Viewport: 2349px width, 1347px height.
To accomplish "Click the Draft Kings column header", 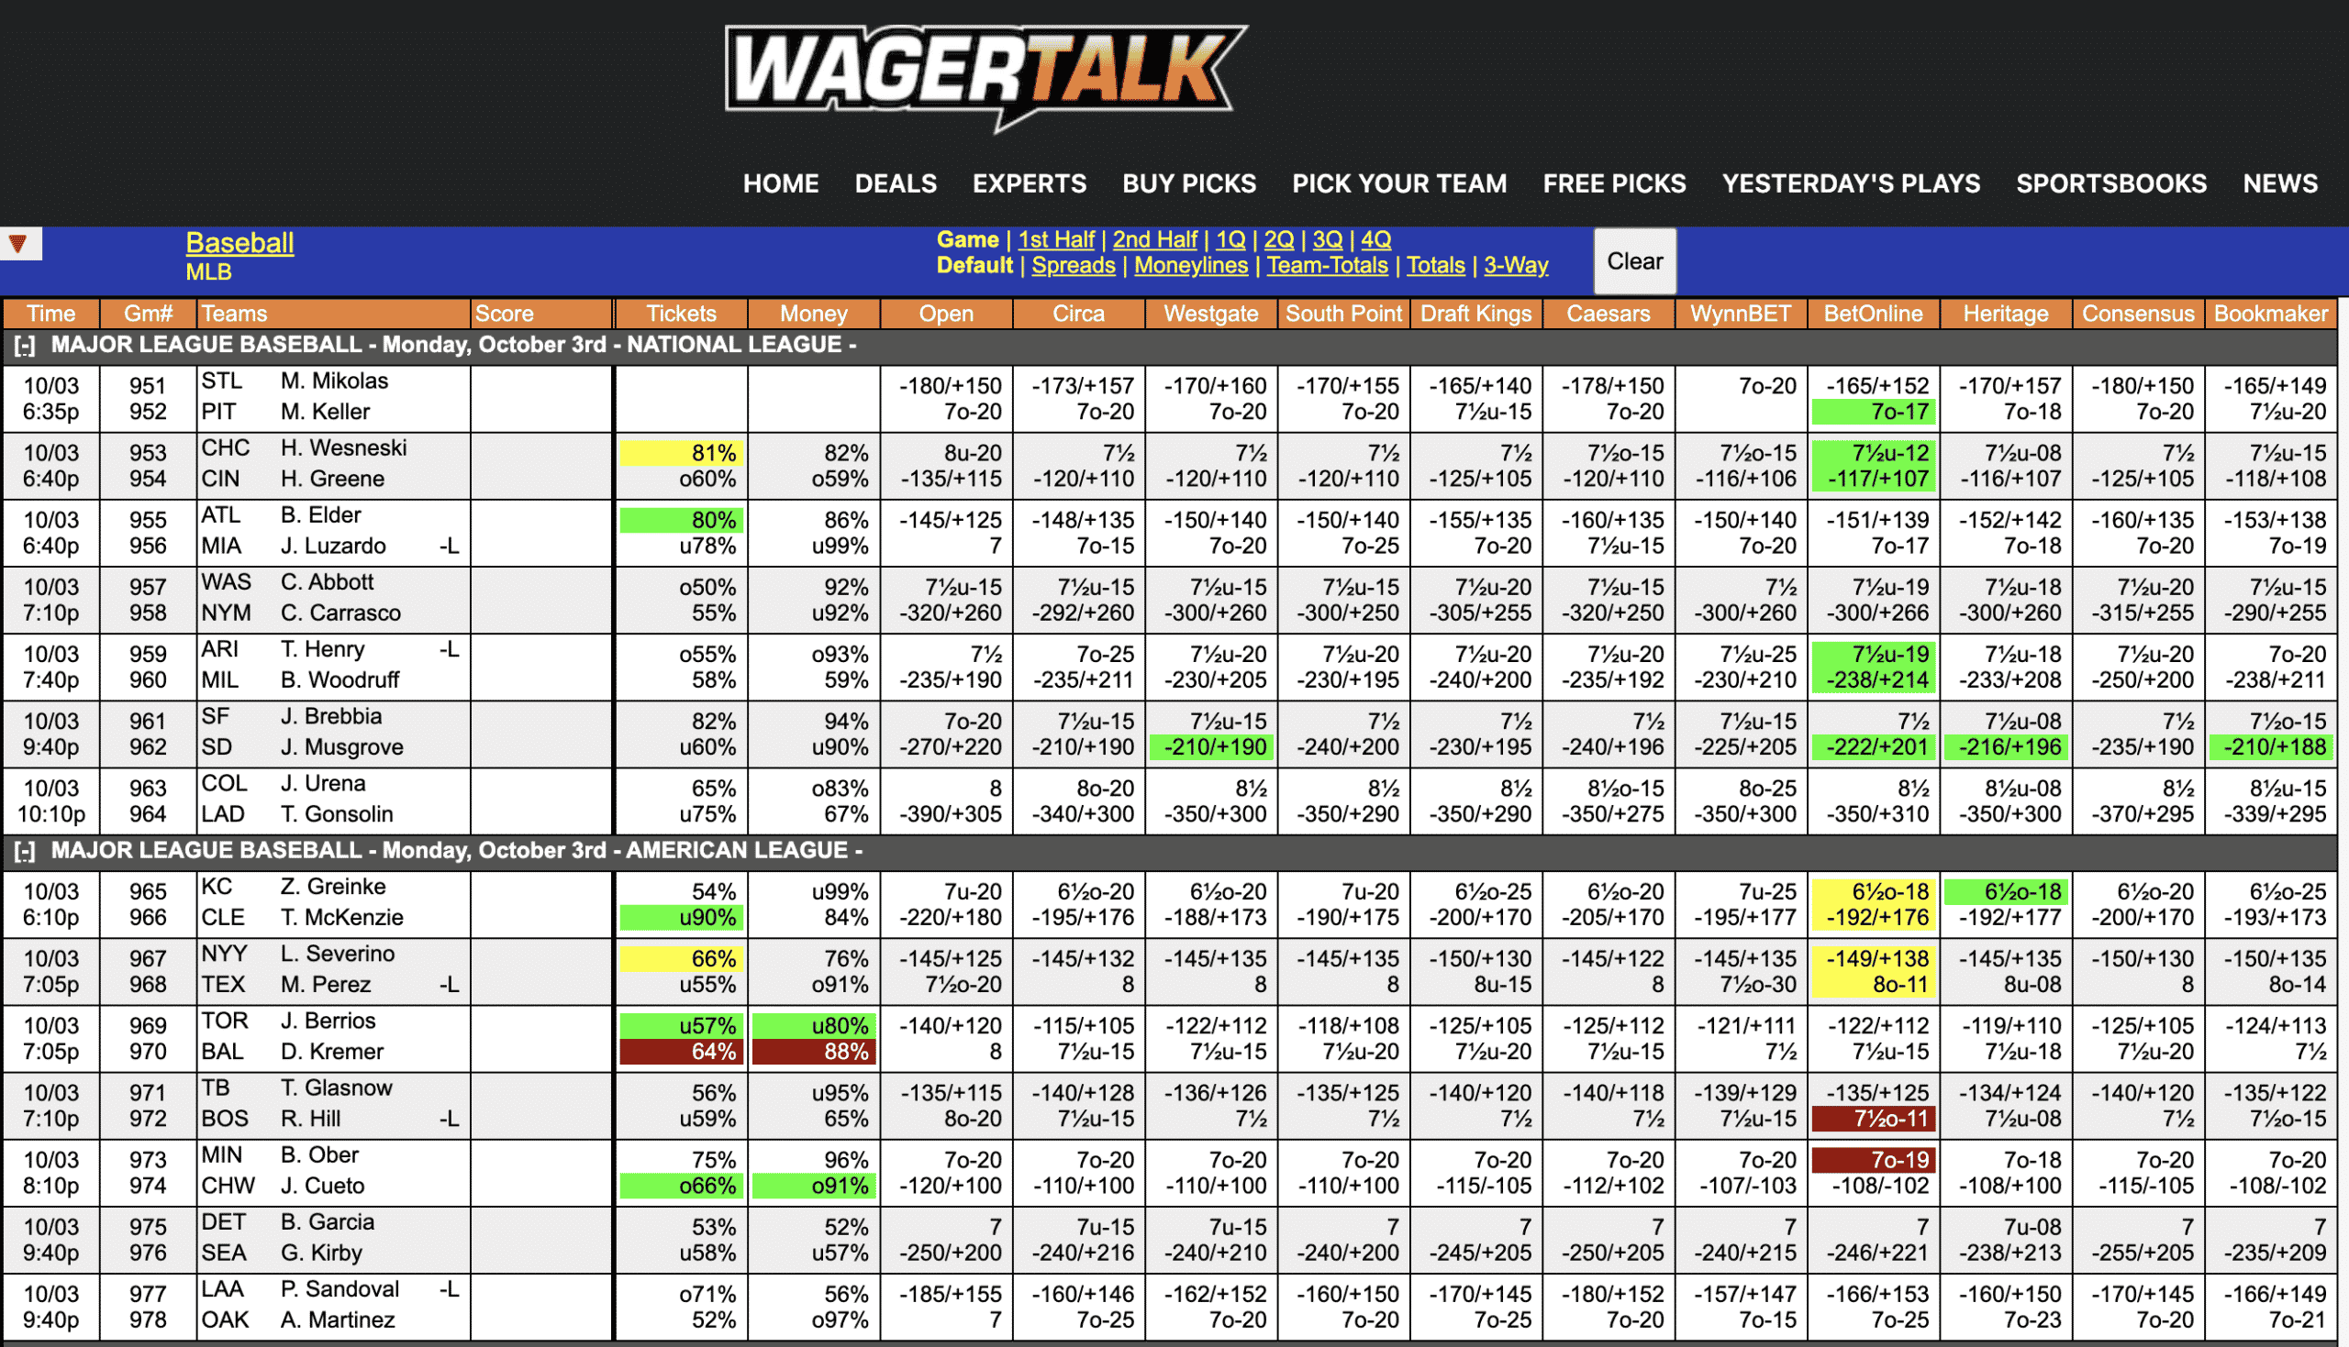I will click(1475, 314).
